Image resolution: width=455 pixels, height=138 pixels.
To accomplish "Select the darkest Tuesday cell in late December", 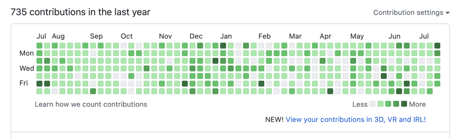I will (215, 61).
